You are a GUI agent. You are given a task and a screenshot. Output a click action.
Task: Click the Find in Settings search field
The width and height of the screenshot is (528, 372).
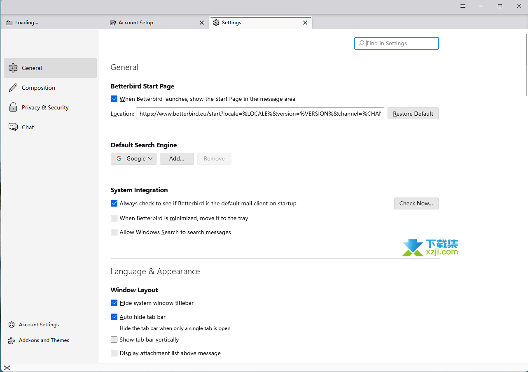point(397,43)
